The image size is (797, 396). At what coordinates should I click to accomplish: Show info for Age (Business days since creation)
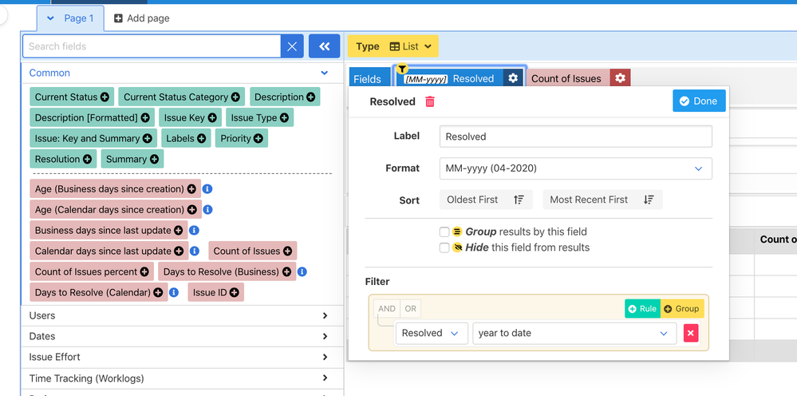click(207, 189)
